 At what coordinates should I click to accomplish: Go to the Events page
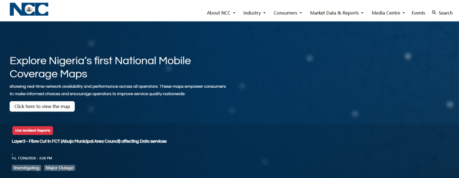418,13
